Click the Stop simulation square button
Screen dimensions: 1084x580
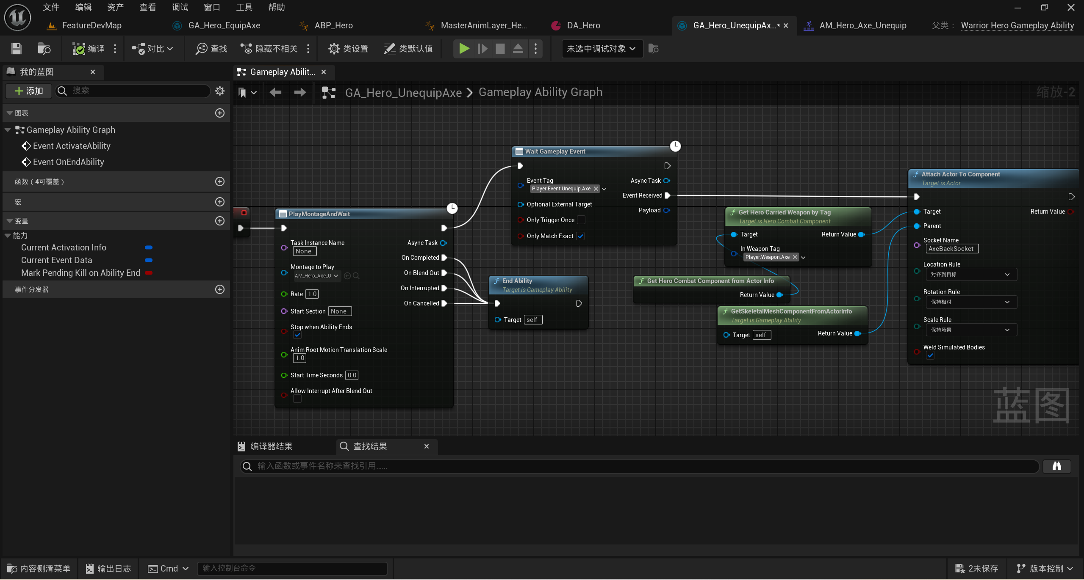coord(500,49)
